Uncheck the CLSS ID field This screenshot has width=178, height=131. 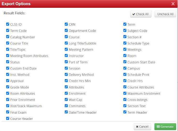pyautogui.click(x=8, y=24)
